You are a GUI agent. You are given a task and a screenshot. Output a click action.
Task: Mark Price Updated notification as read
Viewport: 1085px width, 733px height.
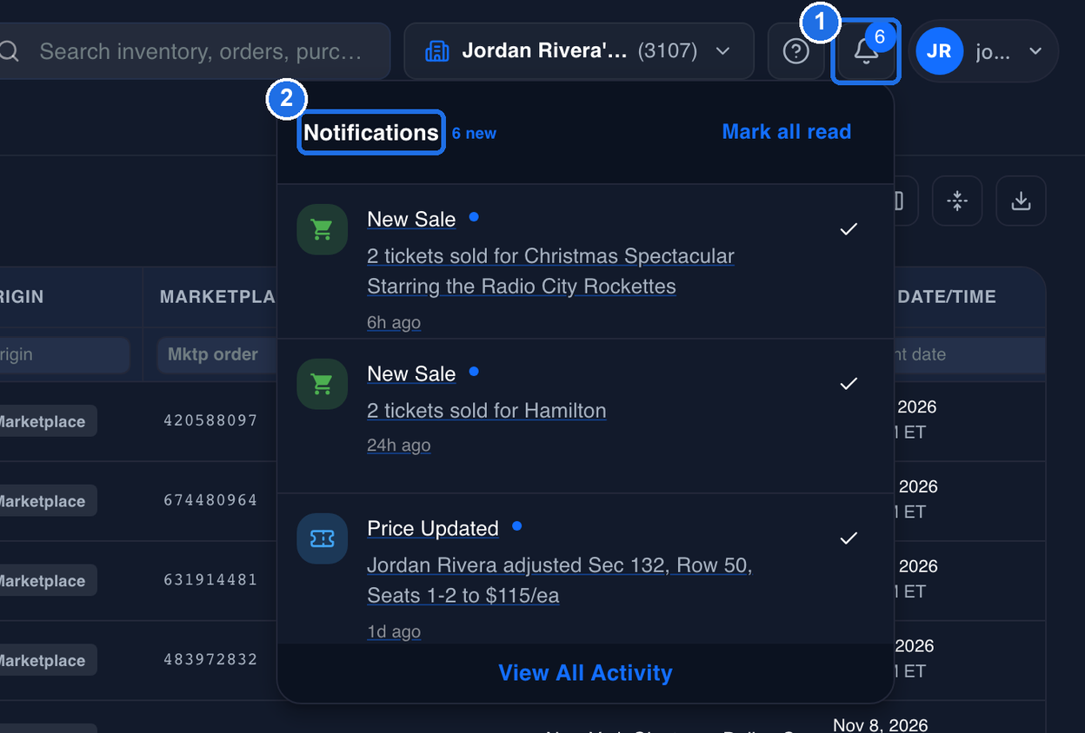coord(849,538)
